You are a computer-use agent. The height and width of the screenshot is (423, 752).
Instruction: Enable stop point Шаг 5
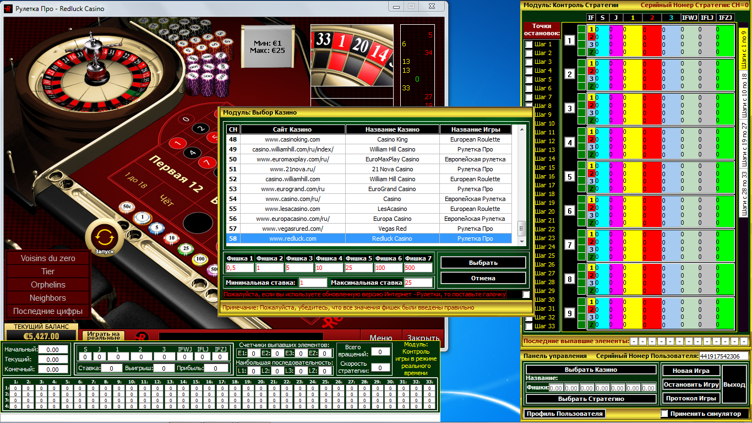[529, 80]
